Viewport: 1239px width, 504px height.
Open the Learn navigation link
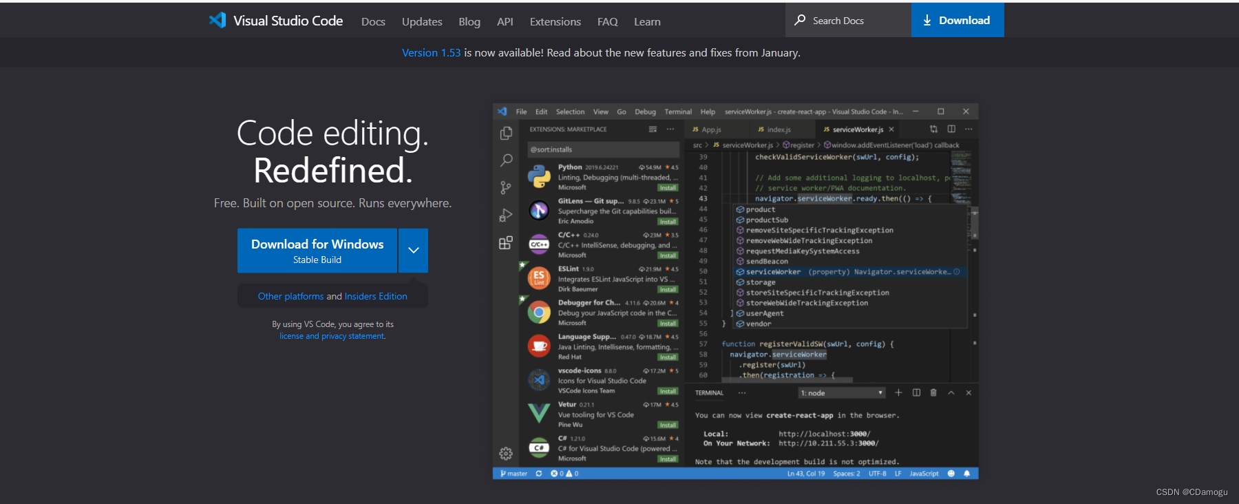647,21
